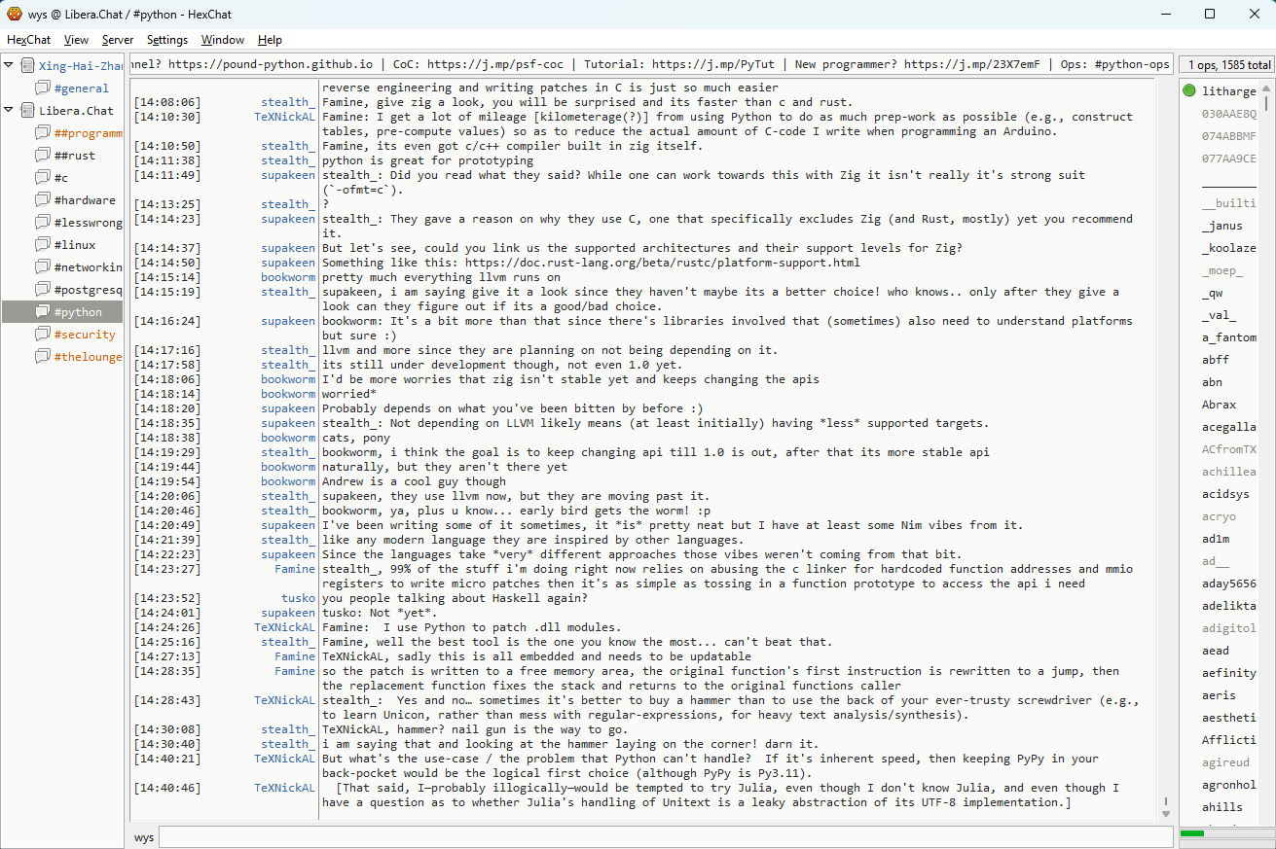The height and width of the screenshot is (849, 1276).
Task: Select user _janus in the user list
Action: coord(1222,226)
